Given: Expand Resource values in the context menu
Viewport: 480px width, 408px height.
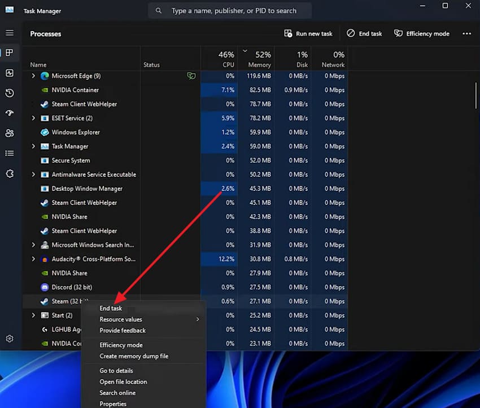Looking at the screenshot, I should click(x=120, y=319).
